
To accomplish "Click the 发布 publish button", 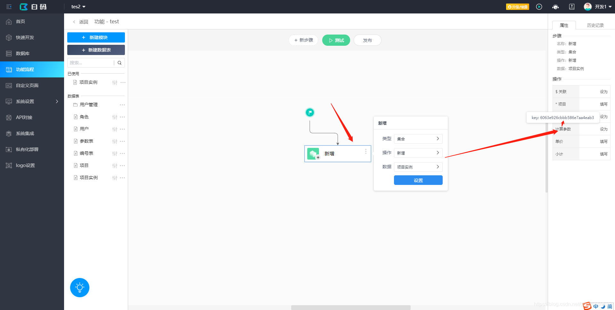I will click(x=367, y=40).
